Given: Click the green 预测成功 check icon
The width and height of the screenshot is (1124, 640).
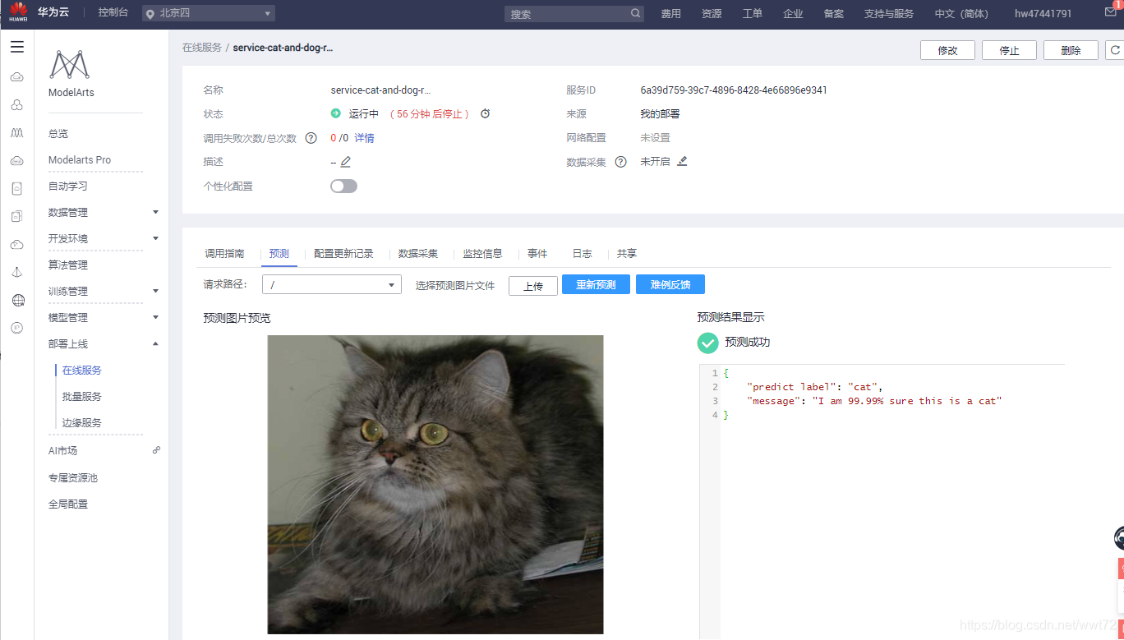Looking at the screenshot, I should [x=707, y=343].
